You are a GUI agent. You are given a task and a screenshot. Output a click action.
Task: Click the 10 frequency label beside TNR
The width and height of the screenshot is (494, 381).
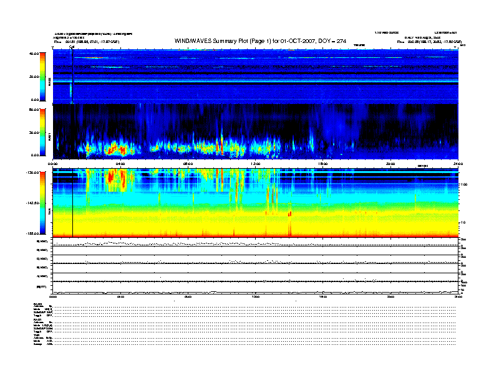click(x=463, y=223)
